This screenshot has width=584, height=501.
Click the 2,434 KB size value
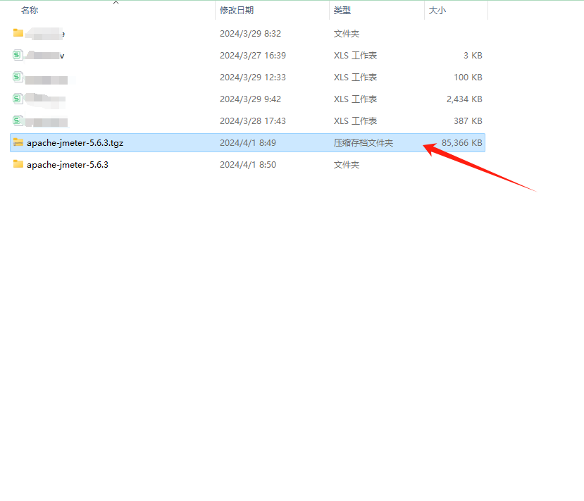point(464,99)
